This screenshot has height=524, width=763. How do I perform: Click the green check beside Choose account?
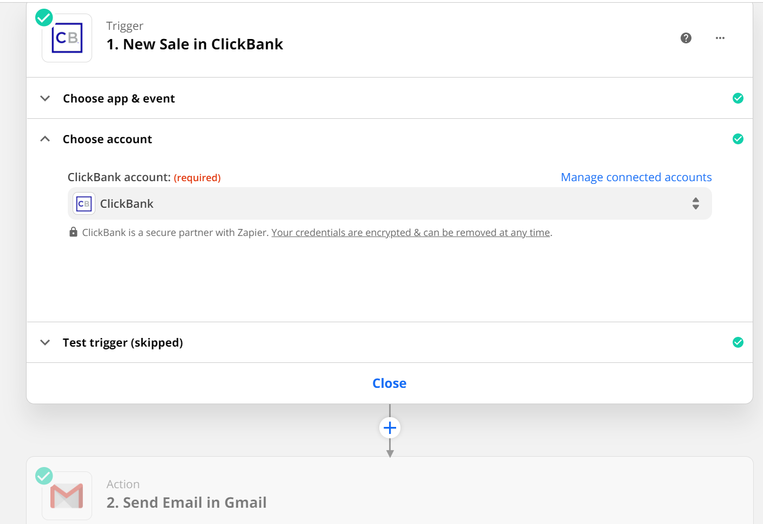pos(738,139)
